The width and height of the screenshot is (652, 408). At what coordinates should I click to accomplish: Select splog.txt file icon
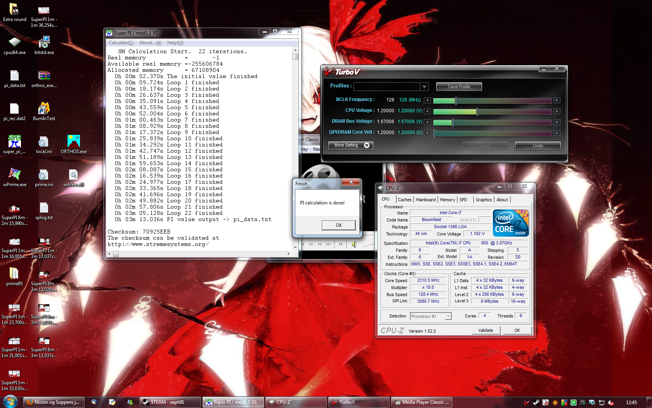[x=44, y=211]
